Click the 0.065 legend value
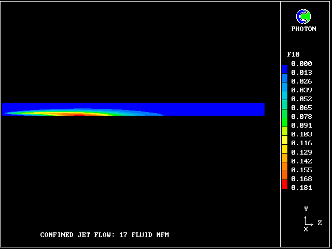 coord(301,108)
